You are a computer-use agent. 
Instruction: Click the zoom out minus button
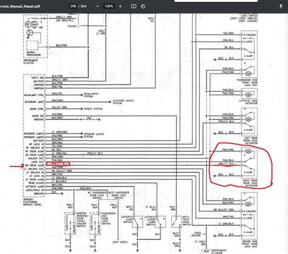coord(97,6)
